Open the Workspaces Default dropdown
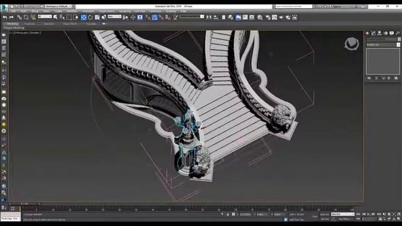This screenshot has height=226, width=402. pyautogui.click(x=58, y=6)
